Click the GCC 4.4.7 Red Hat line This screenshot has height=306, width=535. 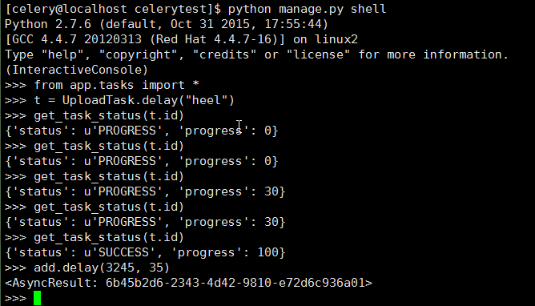point(181,39)
